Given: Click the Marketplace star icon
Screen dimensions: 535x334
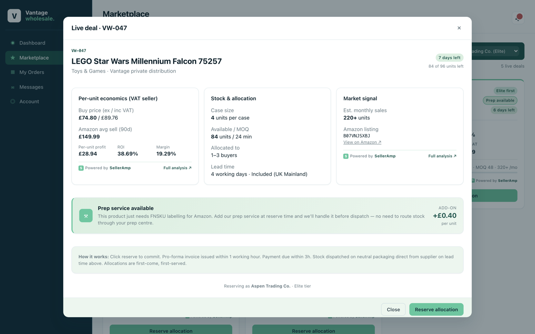Looking at the screenshot, I should (12, 58).
